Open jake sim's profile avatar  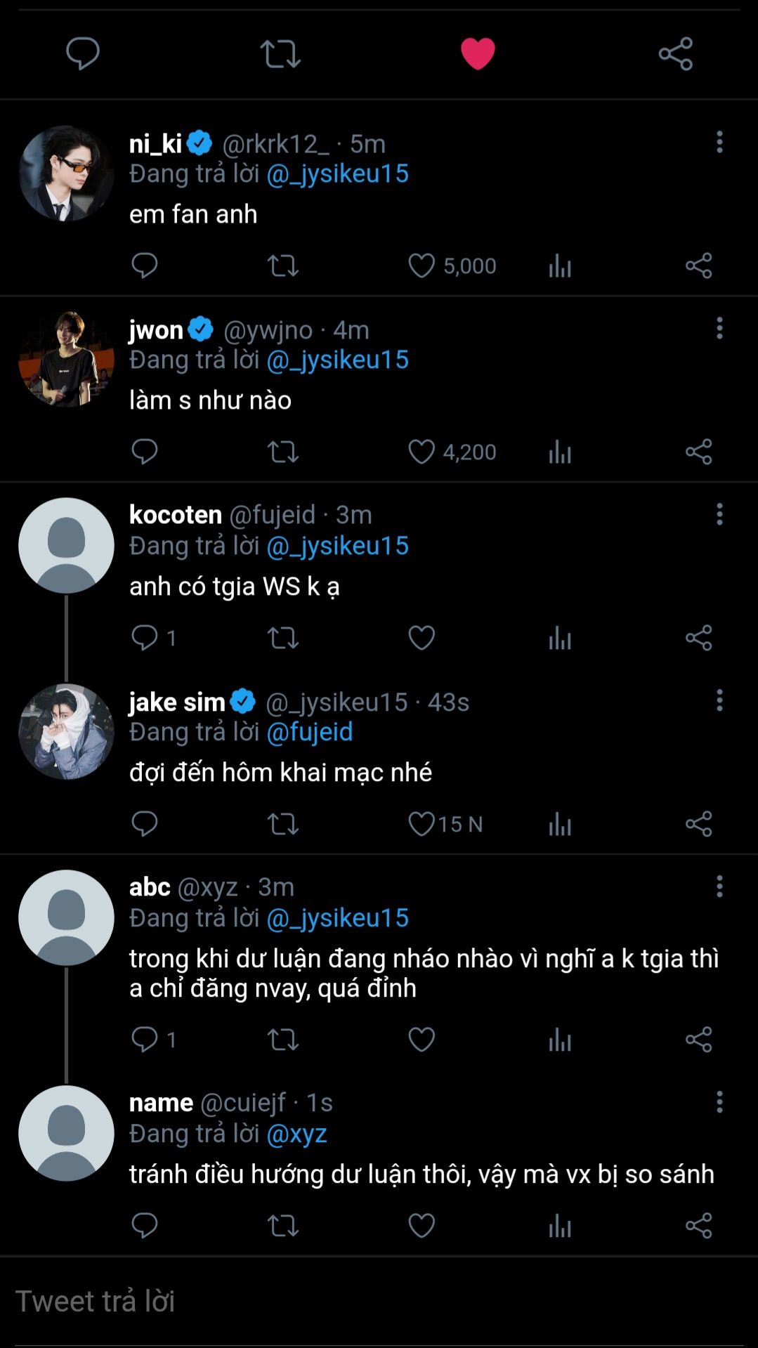pyautogui.click(x=66, y=731)
